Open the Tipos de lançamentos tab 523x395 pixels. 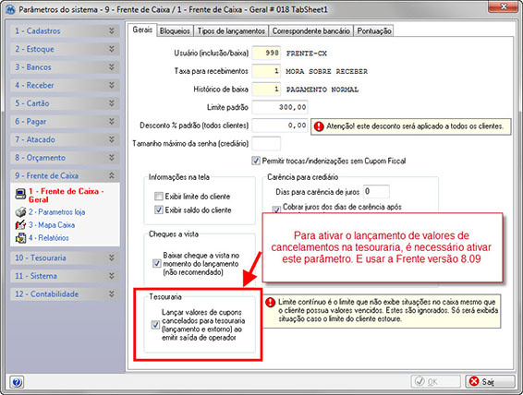click(231, 31)
